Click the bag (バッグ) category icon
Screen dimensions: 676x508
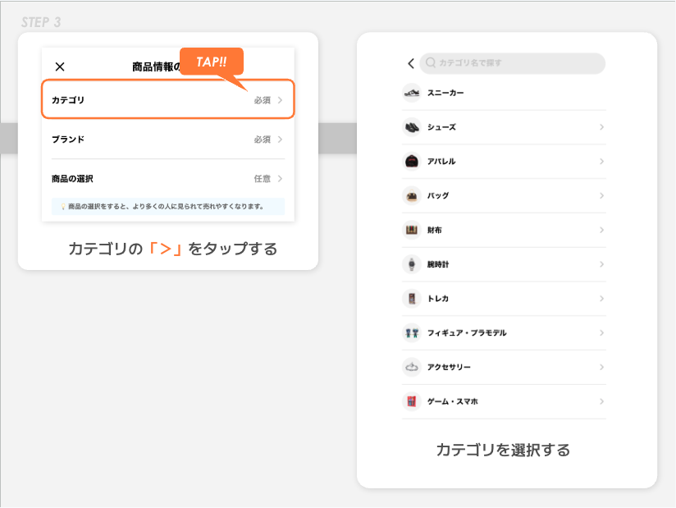(411, 196)
